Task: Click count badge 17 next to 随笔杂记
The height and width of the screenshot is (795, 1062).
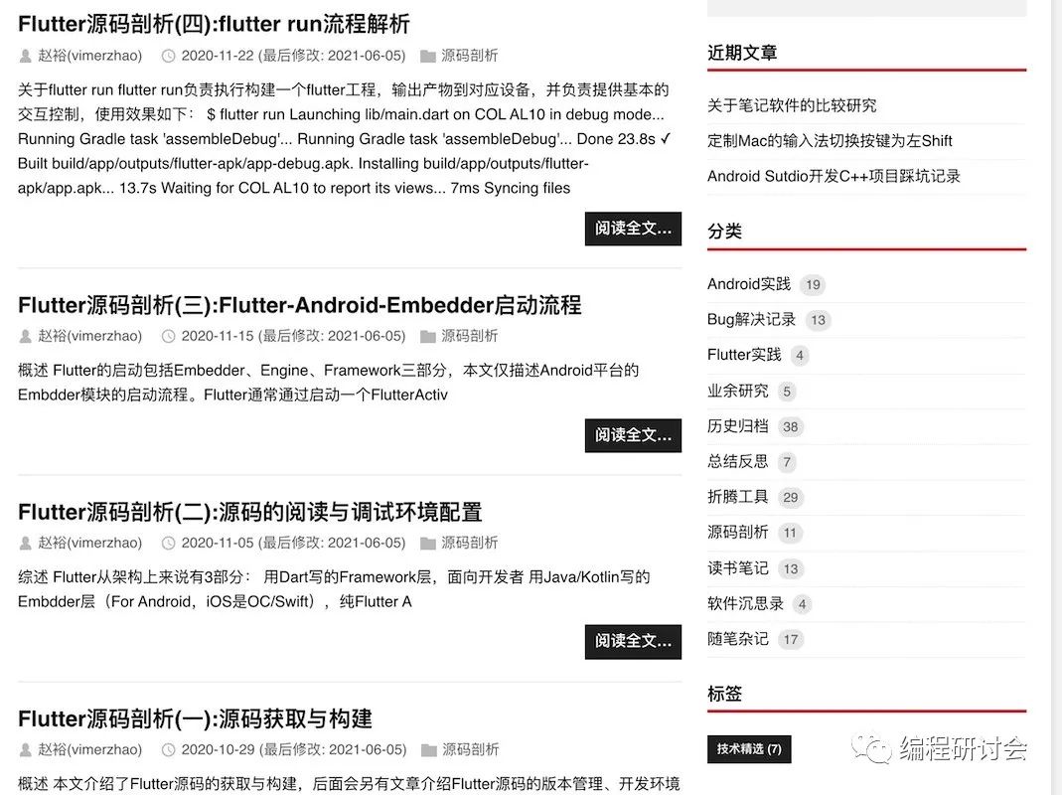Action: [791, 640]
